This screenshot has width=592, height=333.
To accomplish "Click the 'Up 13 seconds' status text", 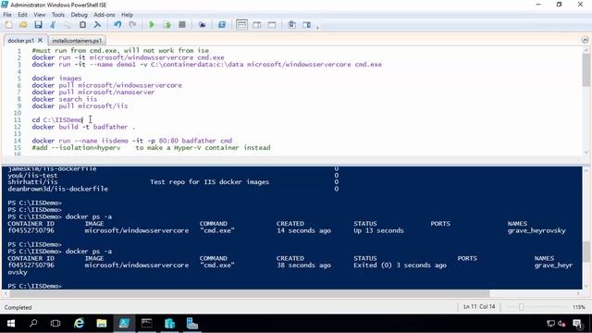I will 378,230.
